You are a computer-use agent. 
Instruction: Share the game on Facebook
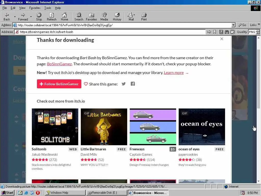133,84
